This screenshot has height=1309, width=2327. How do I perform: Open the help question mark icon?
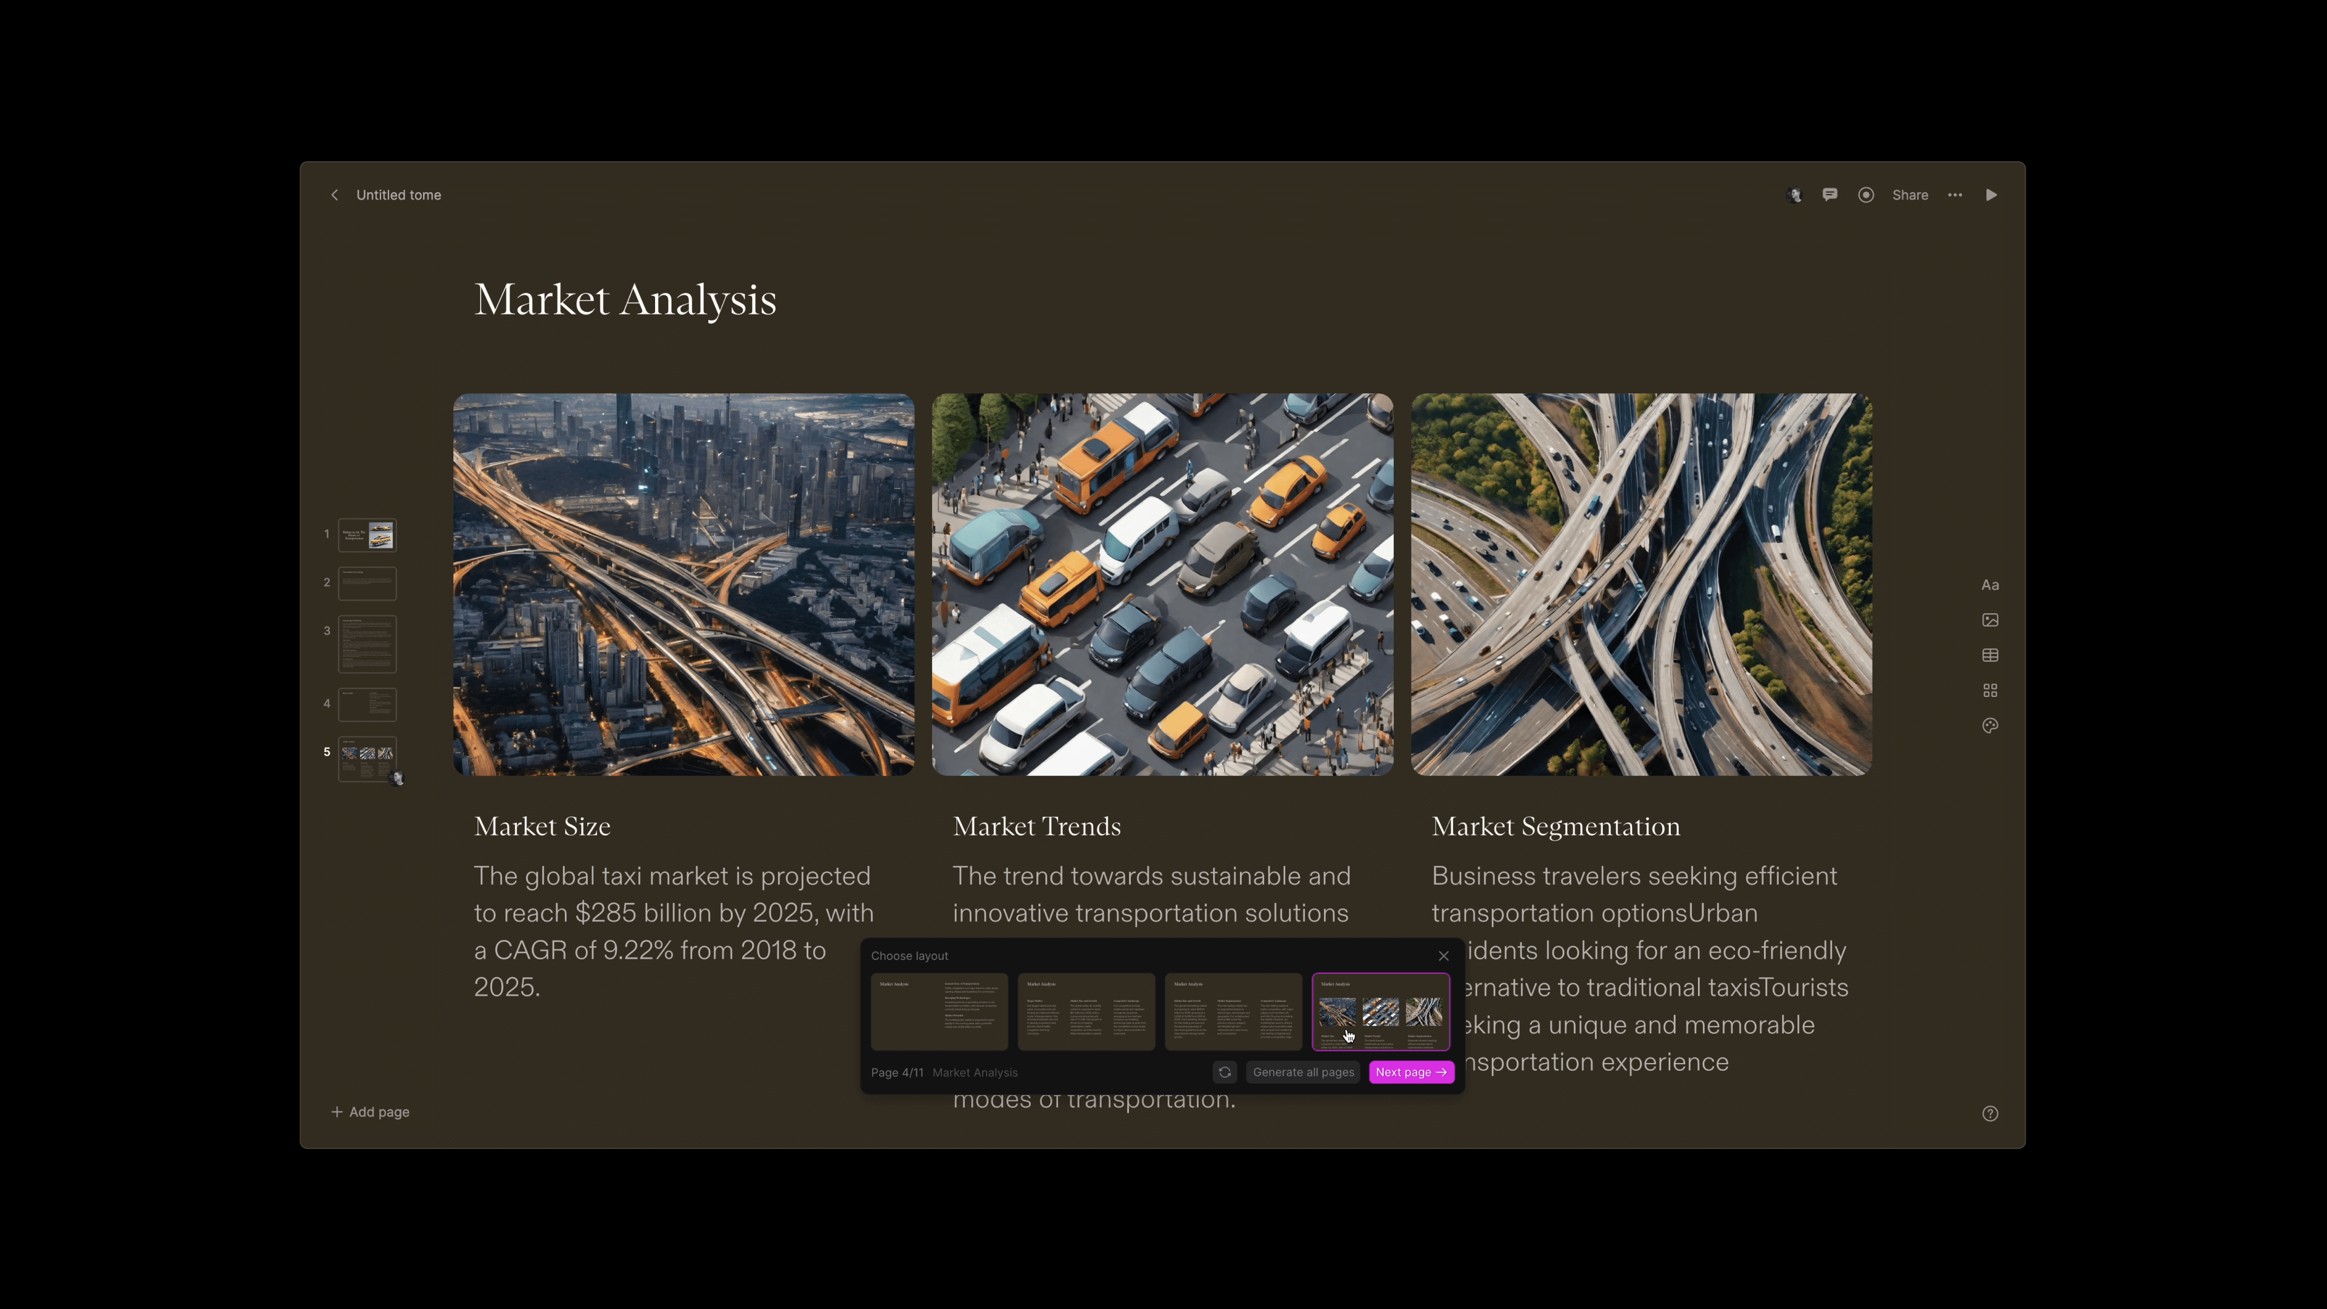tap(1990, 1113)
